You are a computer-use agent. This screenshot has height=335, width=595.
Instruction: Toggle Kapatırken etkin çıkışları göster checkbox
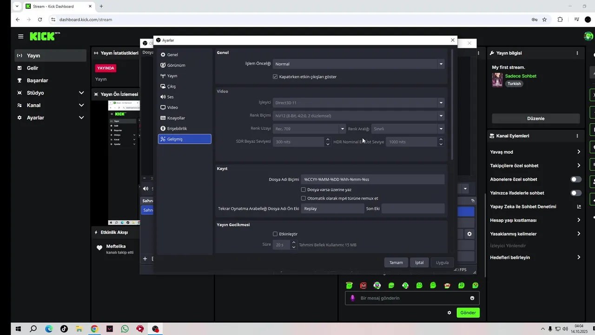click(275, 77)
